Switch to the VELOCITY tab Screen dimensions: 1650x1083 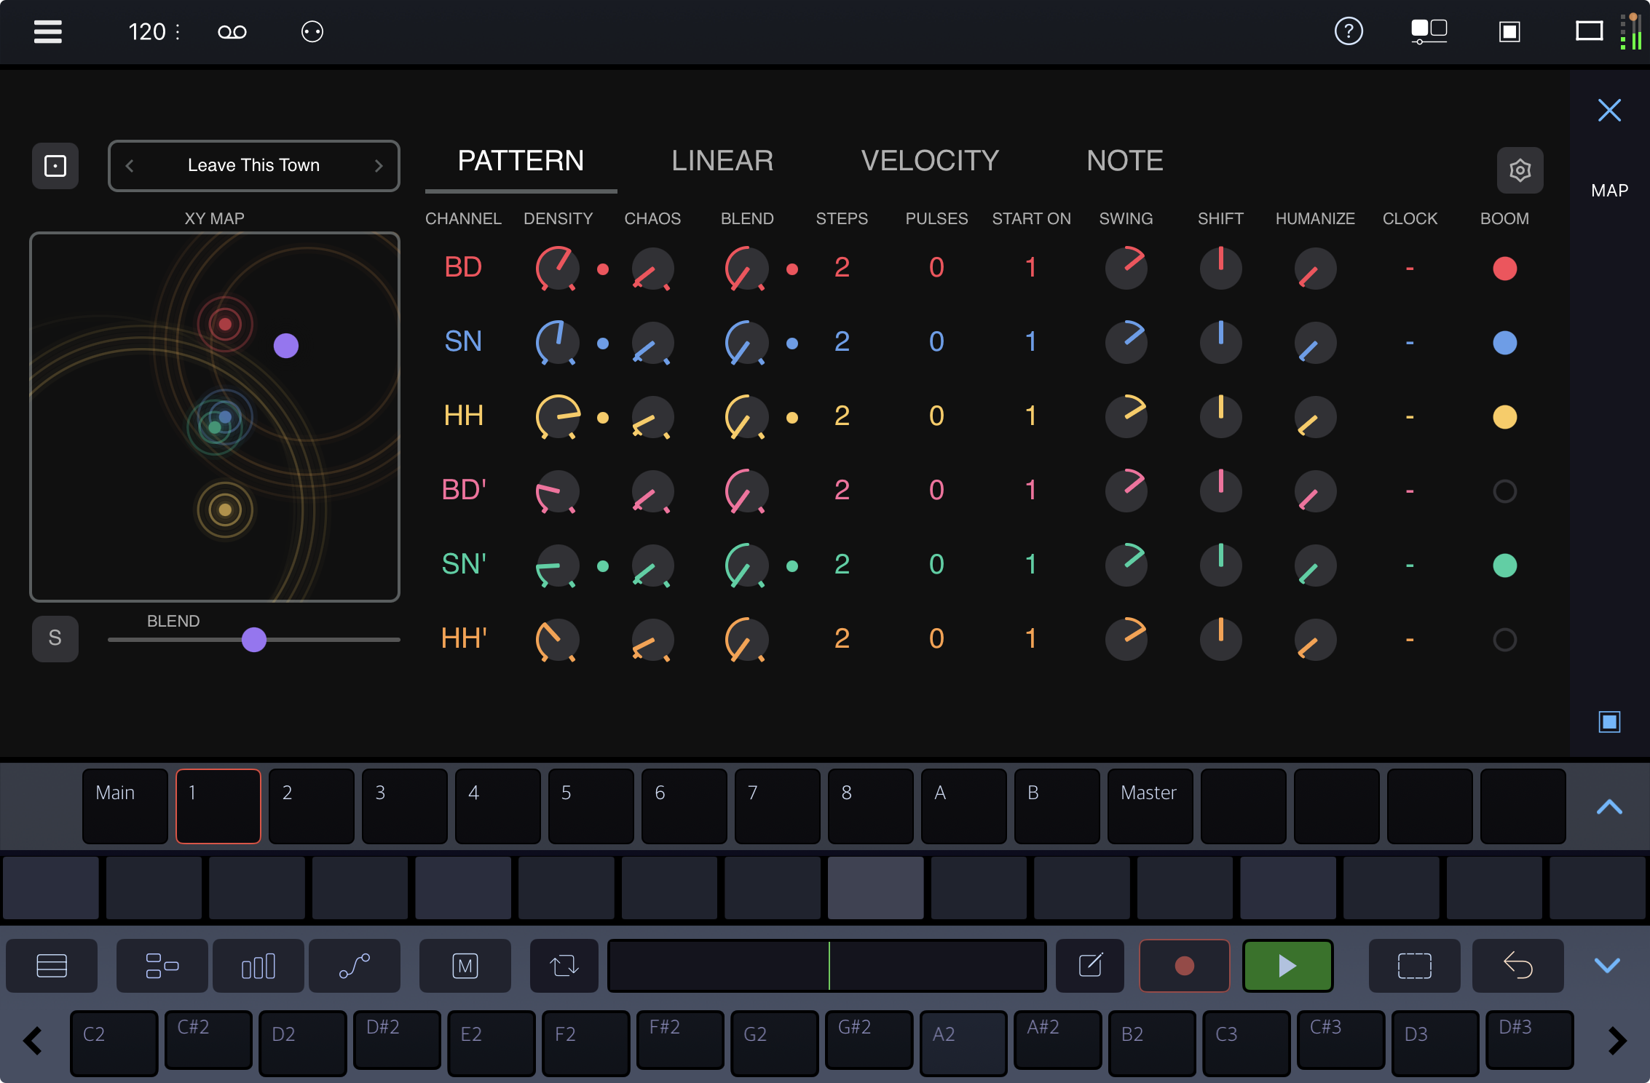coord(931,160)
